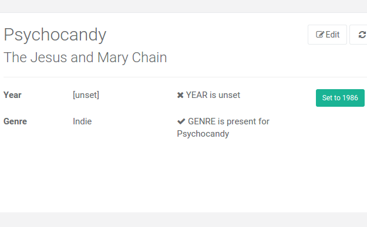This screenshot has height=227, width=367.
Task: Click the word Chain in the artist subtitle
Action: [x=149, y=57]
